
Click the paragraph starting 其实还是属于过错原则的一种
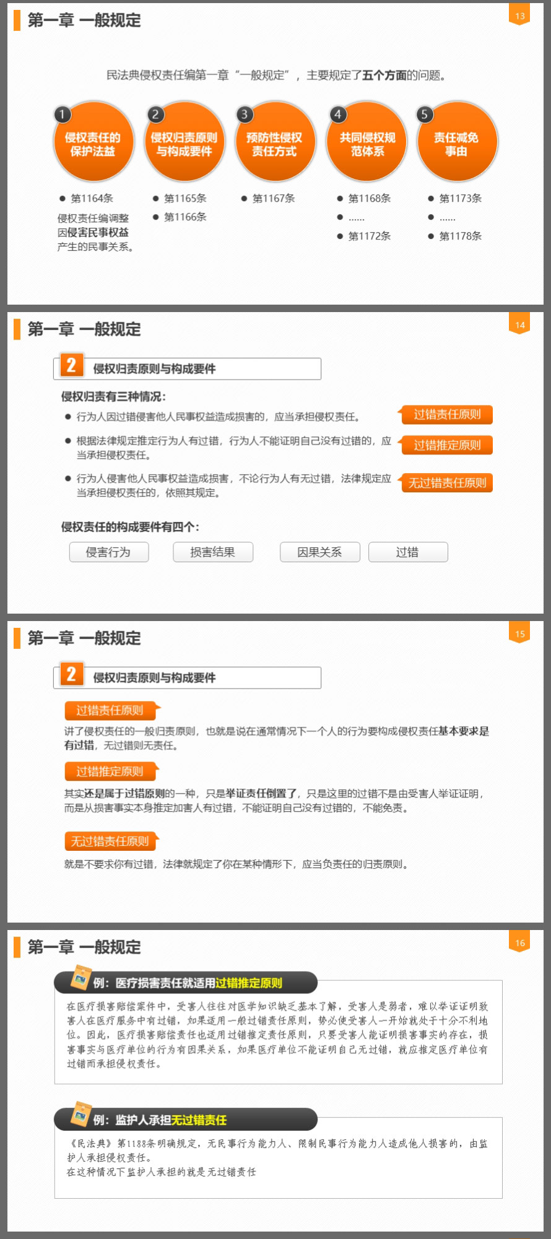pos(275,801)
